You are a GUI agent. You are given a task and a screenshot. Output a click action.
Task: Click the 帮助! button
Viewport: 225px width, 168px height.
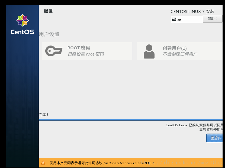[x=213, y=19]
